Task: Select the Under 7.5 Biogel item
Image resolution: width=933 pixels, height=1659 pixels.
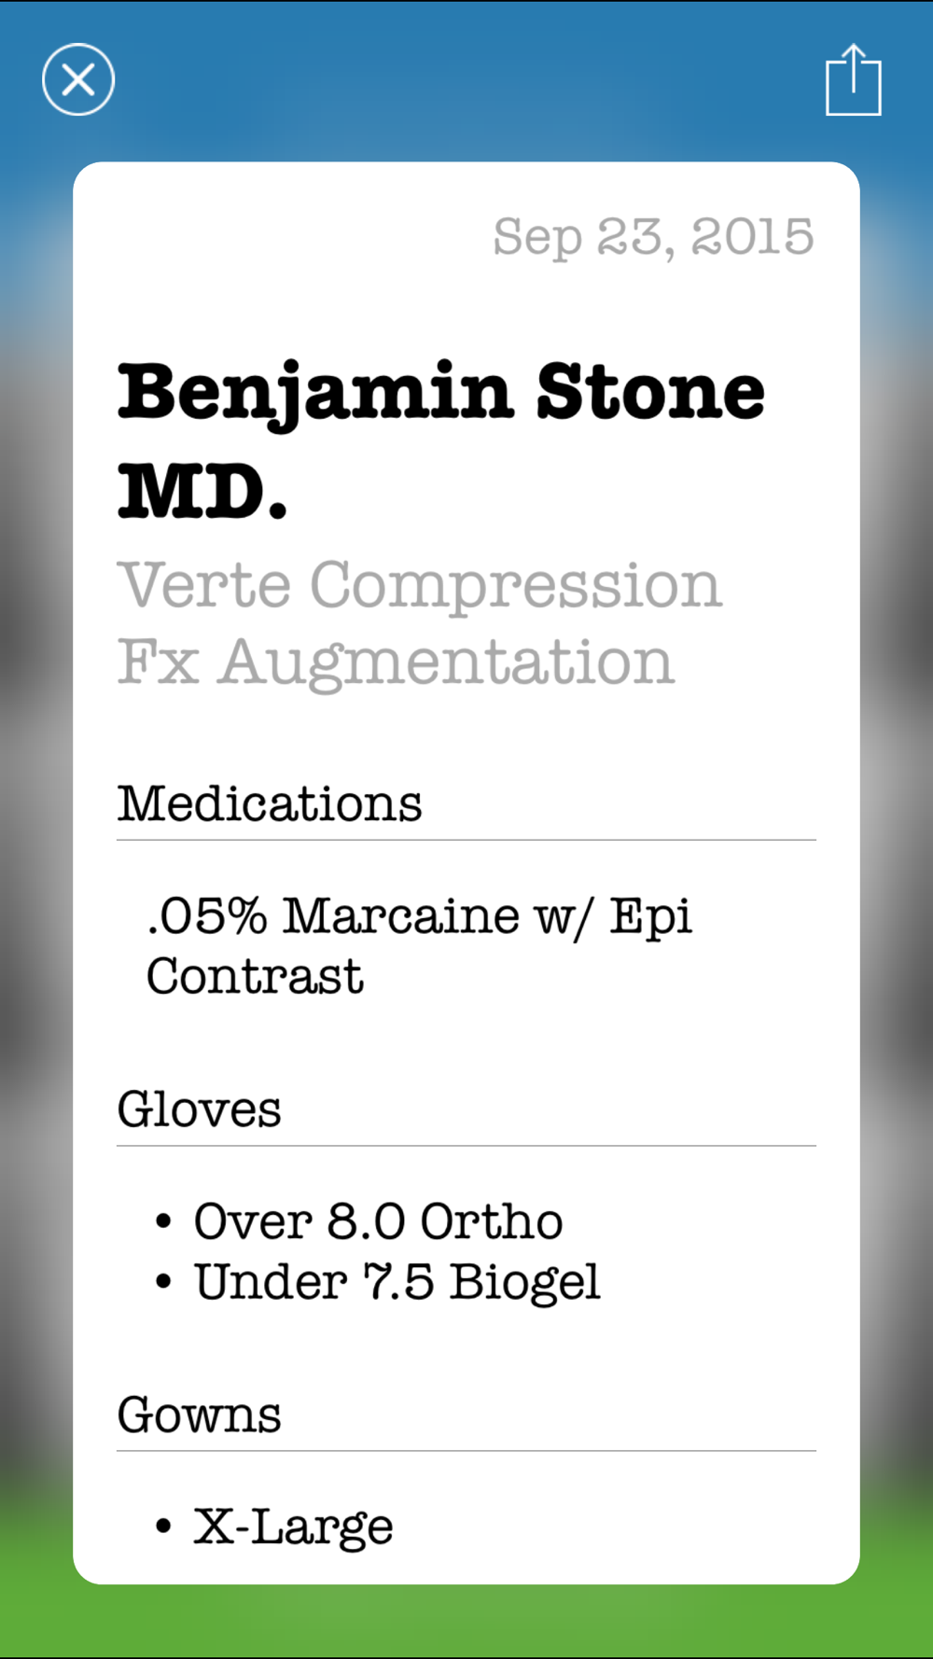Action: pyautogui.click(x=397, y=1281)
